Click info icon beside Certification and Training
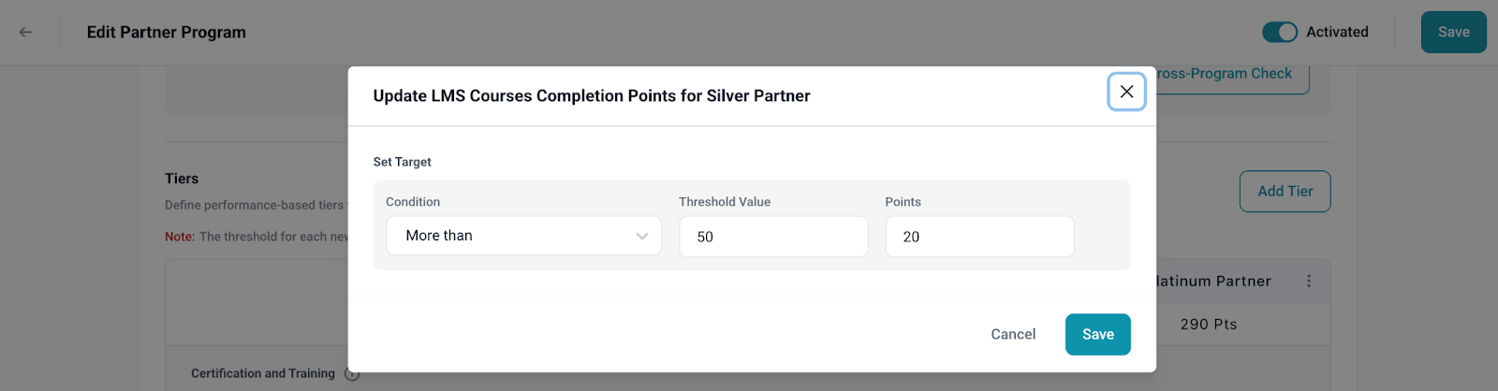This screenshot has height=391, width=1498. (x=352, y=374)
